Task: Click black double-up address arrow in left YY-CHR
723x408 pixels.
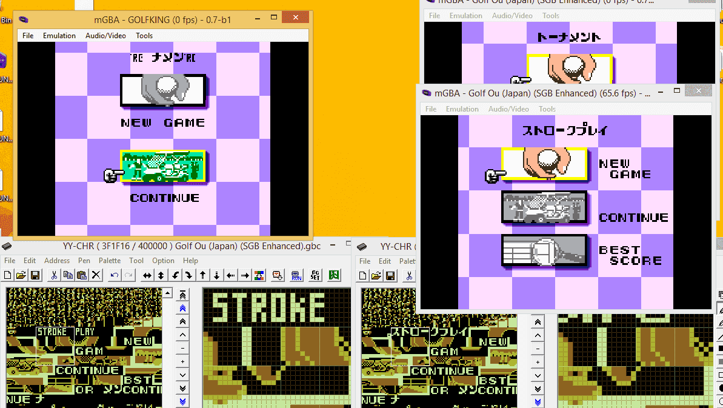Action: point(182,321)
